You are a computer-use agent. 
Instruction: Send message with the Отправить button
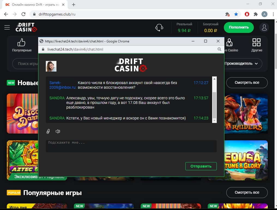click(201, 166)
